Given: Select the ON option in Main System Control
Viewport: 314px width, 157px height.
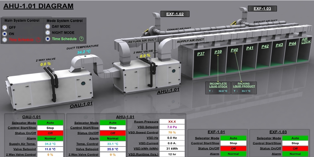Looking at the screenshot, I should 5,34.
